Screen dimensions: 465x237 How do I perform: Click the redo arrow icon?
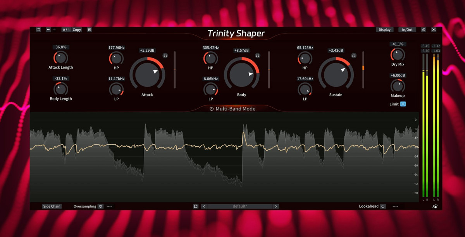(54, 30)
